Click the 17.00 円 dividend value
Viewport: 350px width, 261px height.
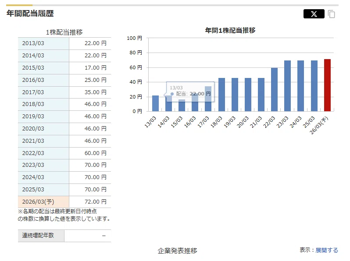95,68
